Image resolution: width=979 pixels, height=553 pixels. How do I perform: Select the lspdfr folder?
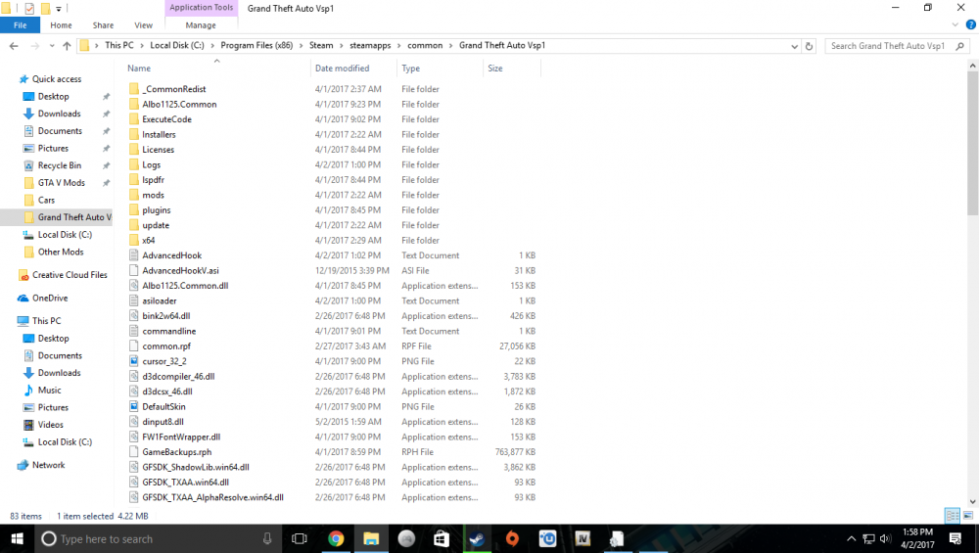(153, 180)
